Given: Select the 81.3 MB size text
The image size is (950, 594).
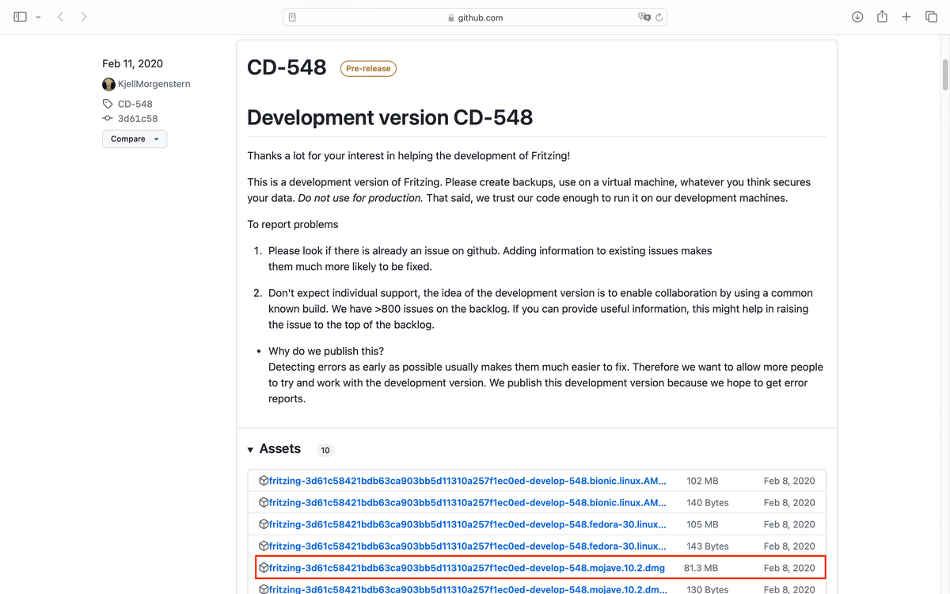Looking at the screenshot, I should pos(701,568).
